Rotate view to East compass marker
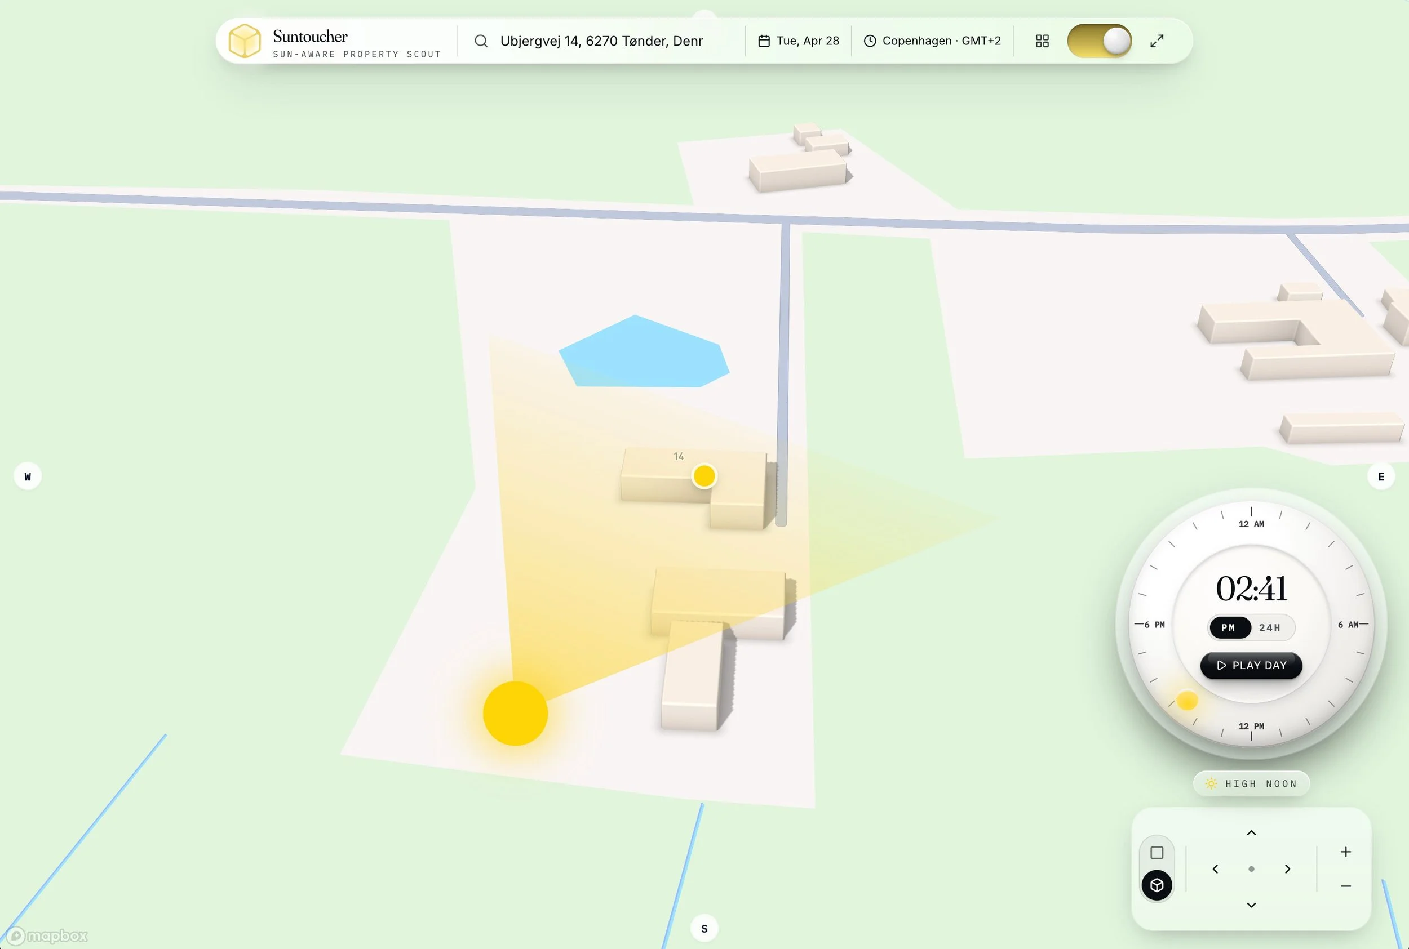Viewport: 1409px width, 949px height. (1381, 476)
